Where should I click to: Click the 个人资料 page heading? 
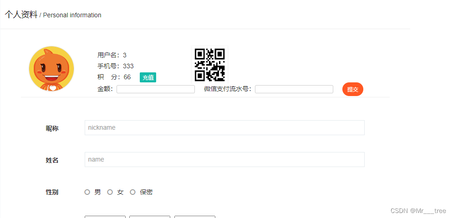click(21, 15)
